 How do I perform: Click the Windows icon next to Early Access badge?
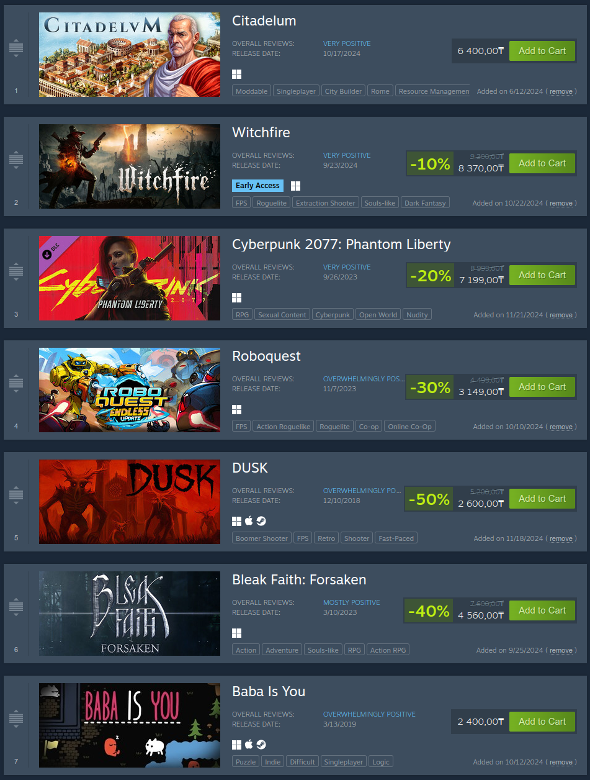[x=296, y=186]
